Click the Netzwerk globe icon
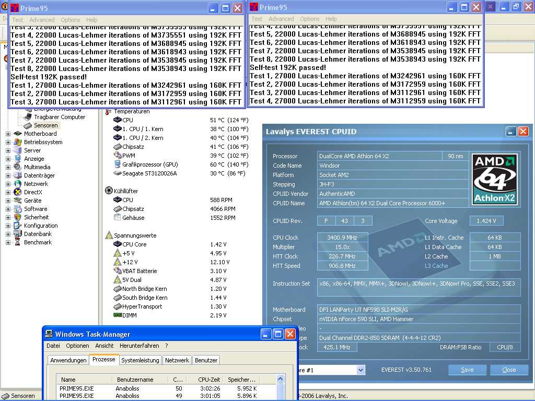 [18, 184]
